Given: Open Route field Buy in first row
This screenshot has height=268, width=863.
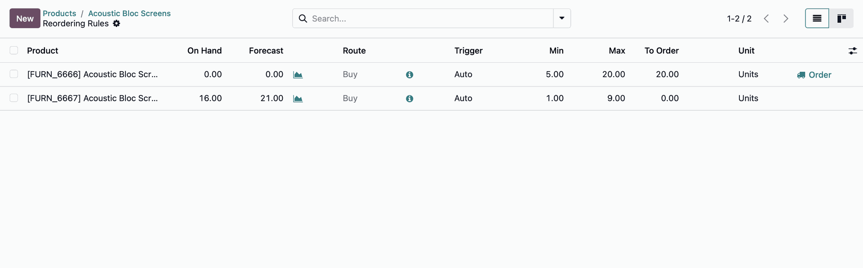Looking at the screenshot, I should pyautogui.click(x=350, y=74).
